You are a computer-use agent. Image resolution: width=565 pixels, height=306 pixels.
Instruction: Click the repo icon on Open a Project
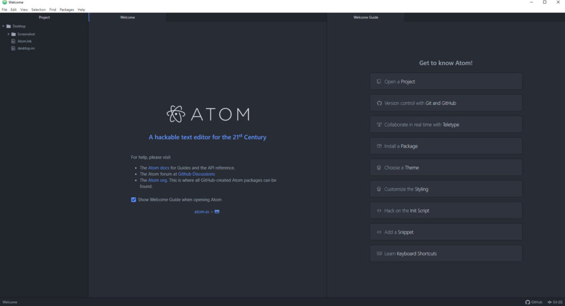(379, 82)
